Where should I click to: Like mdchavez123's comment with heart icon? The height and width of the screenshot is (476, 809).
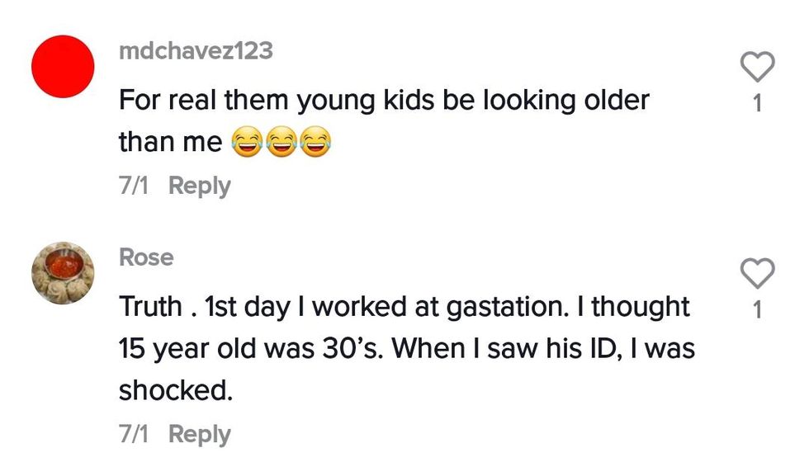pyautogui.click(x=757, y=68)
